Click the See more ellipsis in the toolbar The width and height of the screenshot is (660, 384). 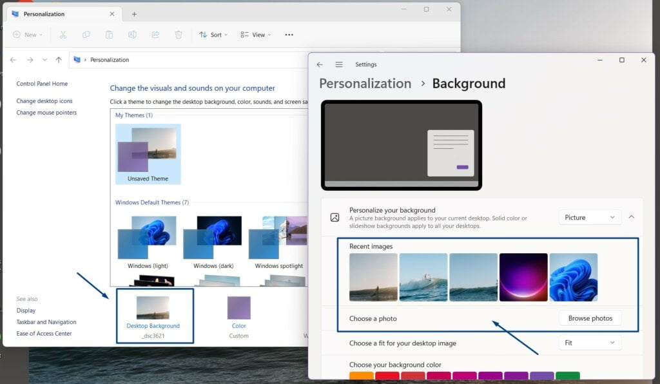pyautogui.click(x=288, y=35)
